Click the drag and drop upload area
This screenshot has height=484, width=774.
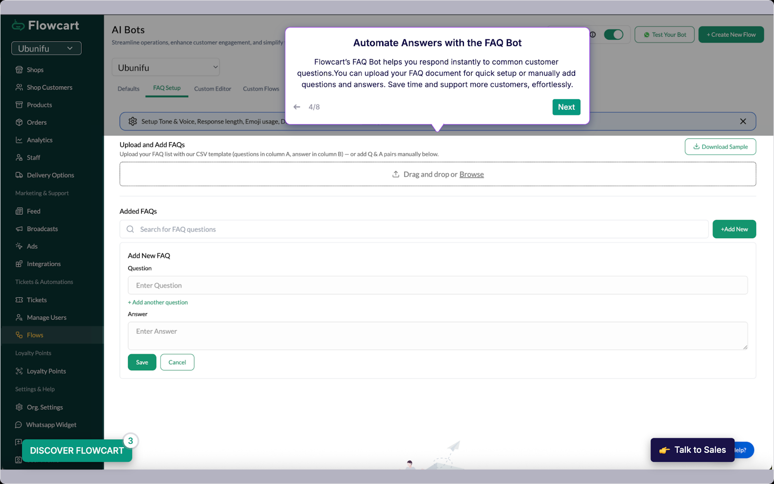[x=438, y=174]
